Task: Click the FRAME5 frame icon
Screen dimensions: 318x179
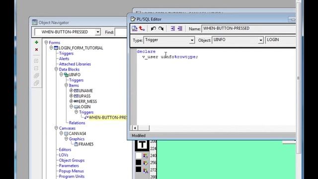Action: point(76,144)
